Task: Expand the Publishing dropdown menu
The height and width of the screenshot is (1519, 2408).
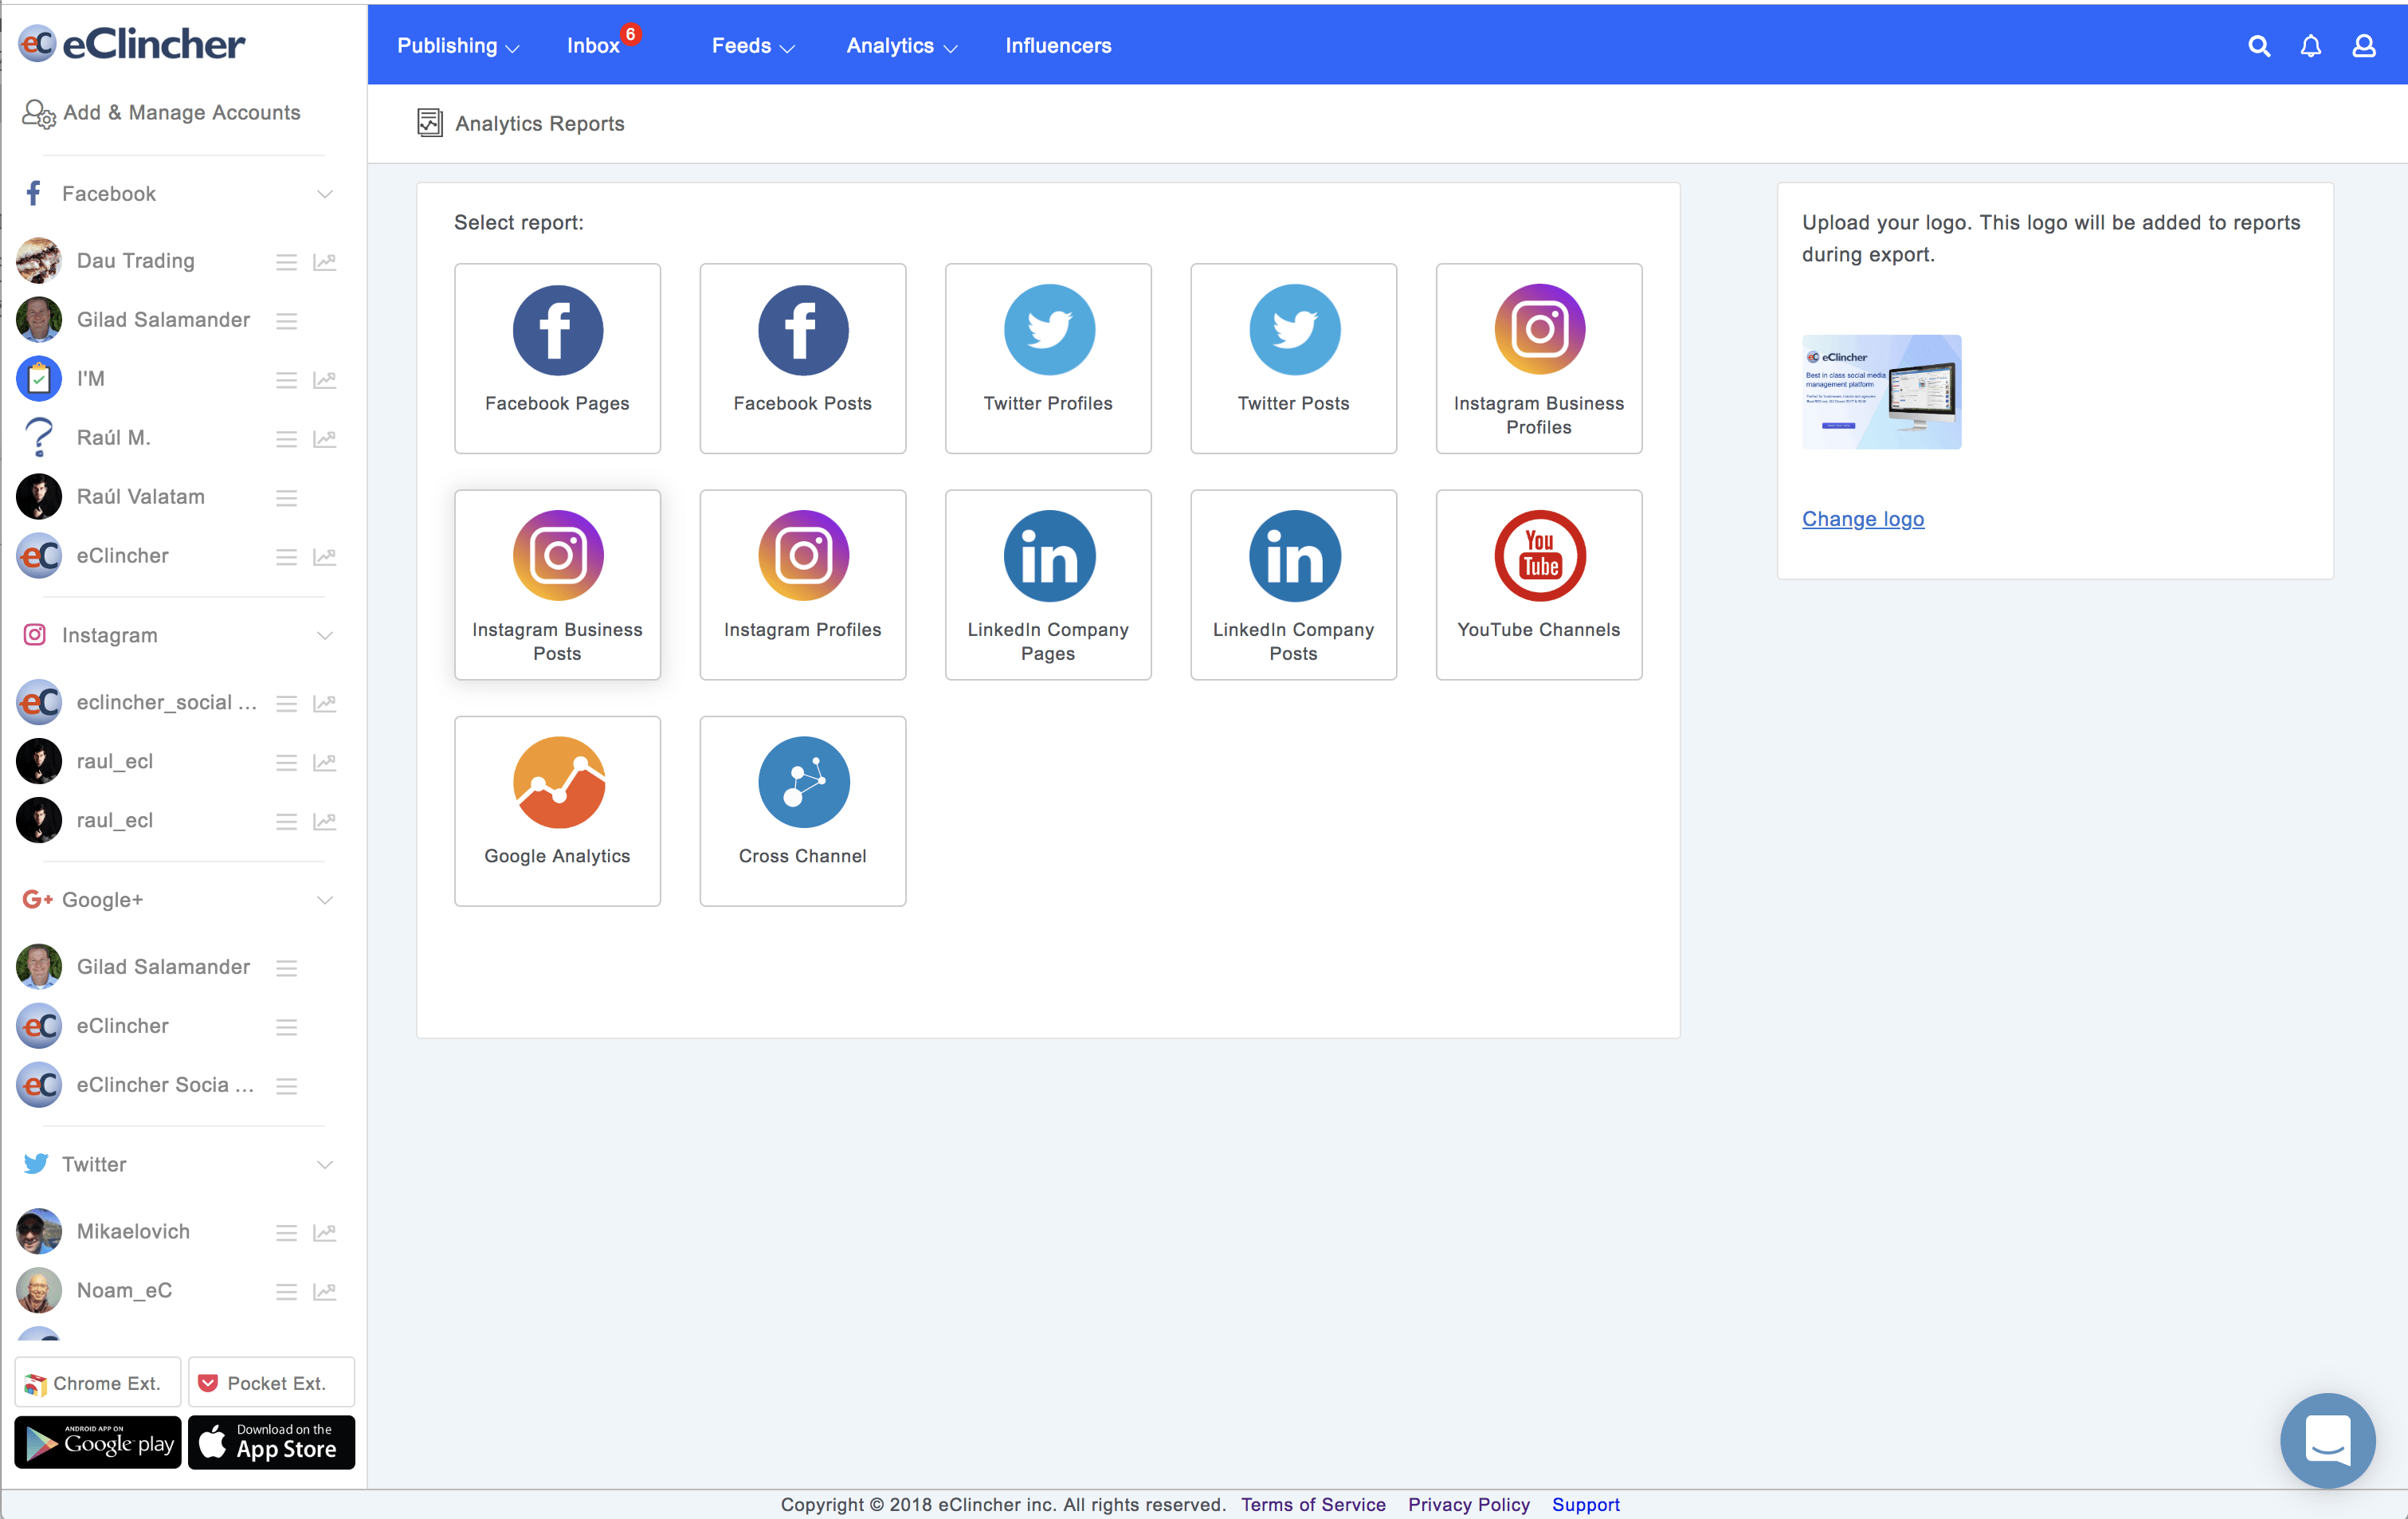Action: [x=458, y=46]
